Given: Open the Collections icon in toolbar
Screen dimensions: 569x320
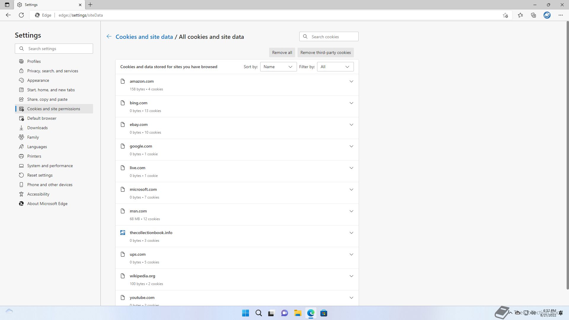Looking at the screenshot, I should 533,15.
